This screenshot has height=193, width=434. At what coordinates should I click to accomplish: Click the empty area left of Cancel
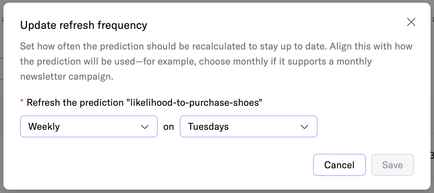(172, 165)
